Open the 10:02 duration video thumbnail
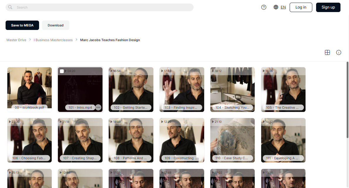The image size is (349, 188). pos(232,178)
